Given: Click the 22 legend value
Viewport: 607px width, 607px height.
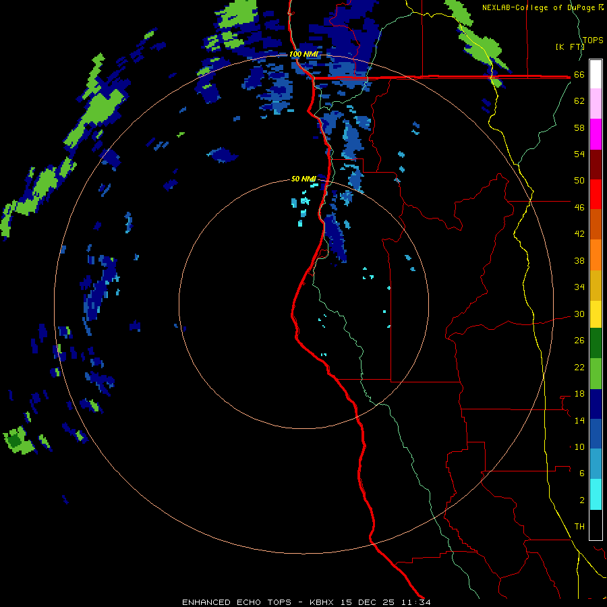Looking at the screenshot, I should (x=579, y=367).
